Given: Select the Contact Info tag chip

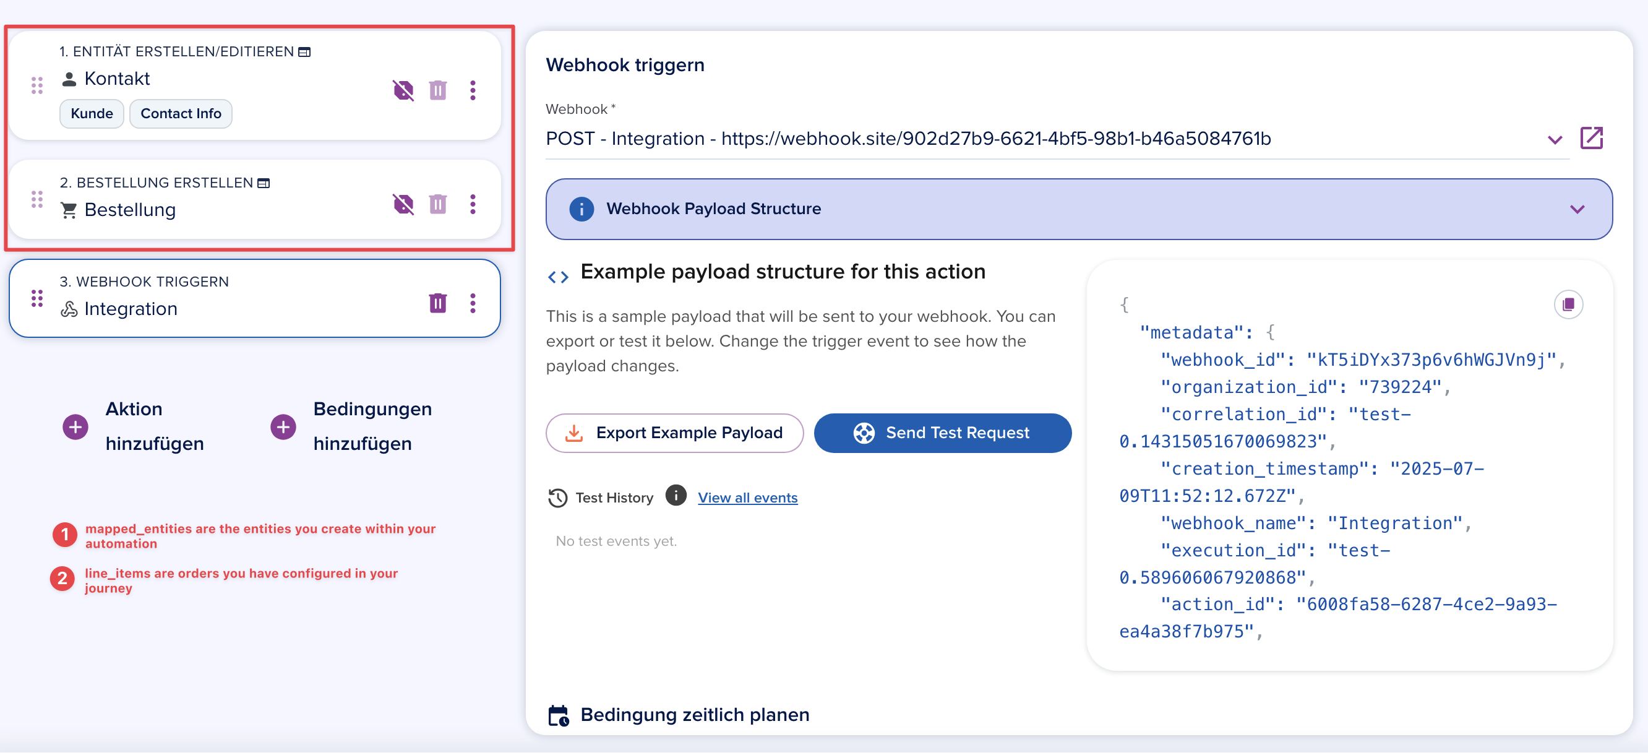Looking at the screenshot, I should click(x=181, y=114).
